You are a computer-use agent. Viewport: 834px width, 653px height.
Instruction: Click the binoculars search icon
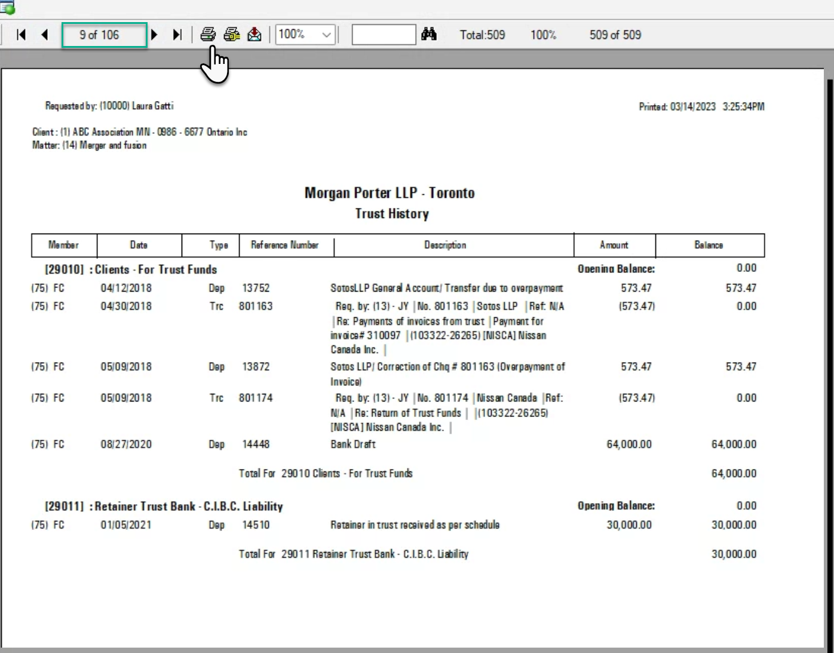pos(429,34)
